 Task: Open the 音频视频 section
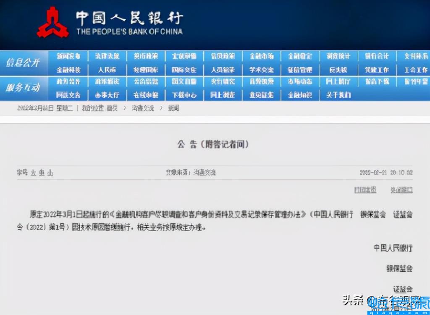coord(261,81)
